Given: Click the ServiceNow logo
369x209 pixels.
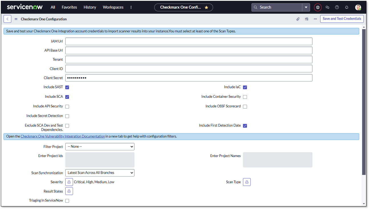Looking at the screenshot, I should point(25,7).
